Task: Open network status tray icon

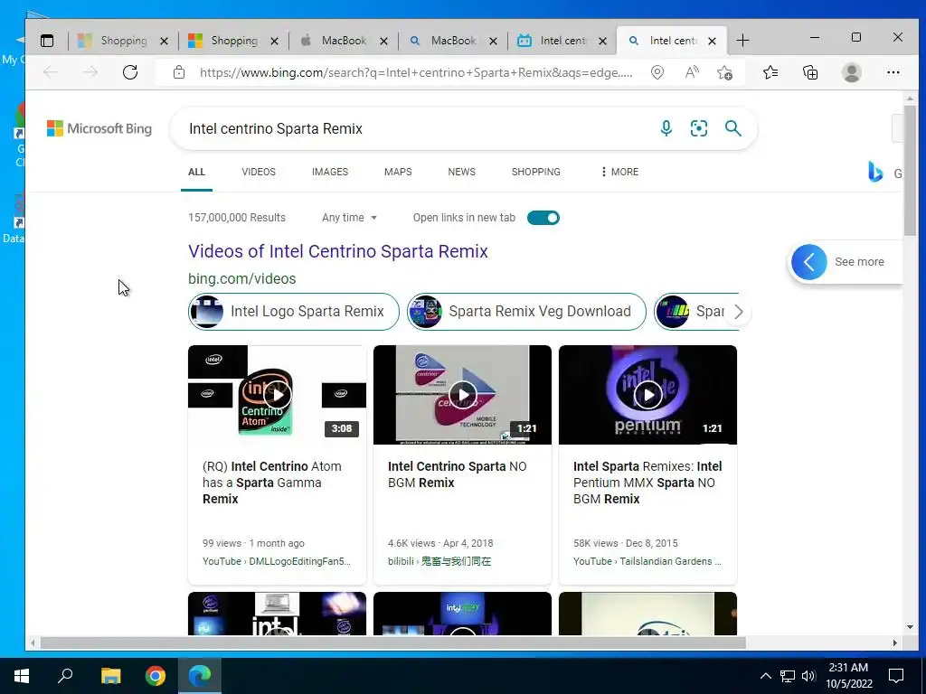Action: [788, 676]
